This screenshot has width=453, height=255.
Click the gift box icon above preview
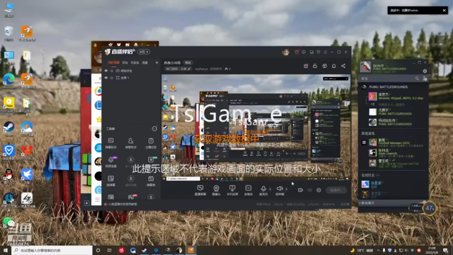coord(306,66)
